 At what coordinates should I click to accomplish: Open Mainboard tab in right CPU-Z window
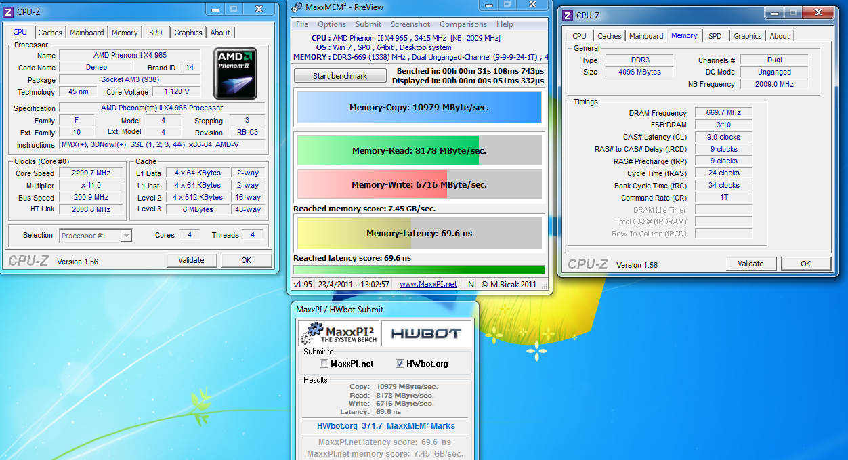[646, 36]
